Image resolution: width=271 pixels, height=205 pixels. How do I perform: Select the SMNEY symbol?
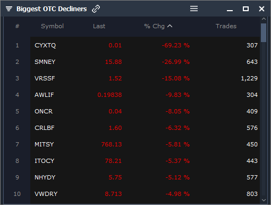[x=45, y=62]
